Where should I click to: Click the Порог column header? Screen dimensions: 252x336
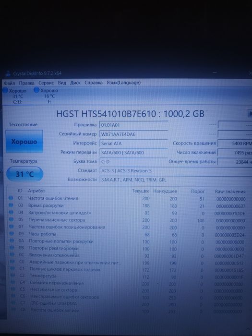click(x=198, y=192)
